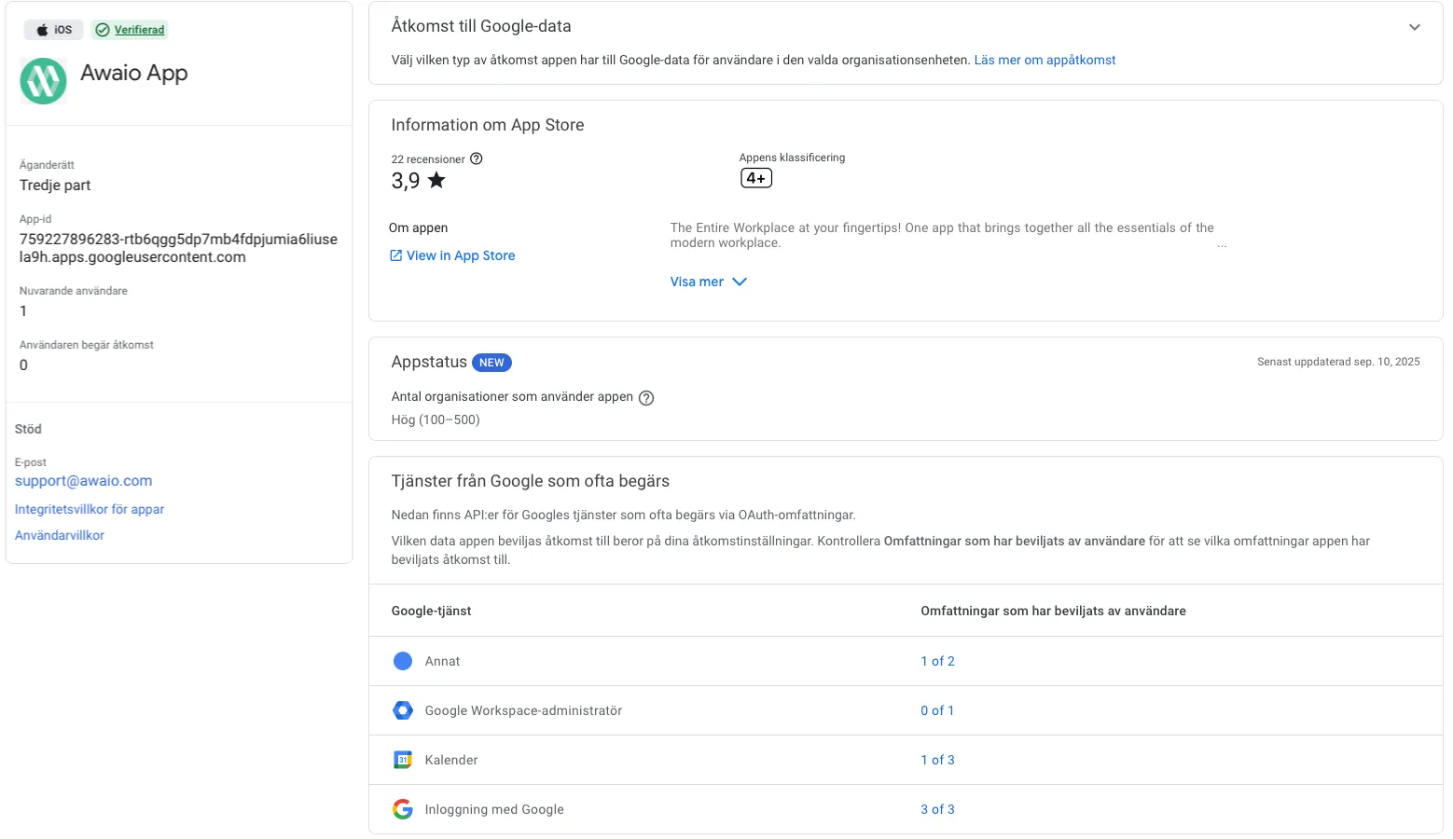Open Läs mer om appåtkomst link
Image resolution: width=1453 pixels, height=839 pixels.
[x=1045, y=60]
